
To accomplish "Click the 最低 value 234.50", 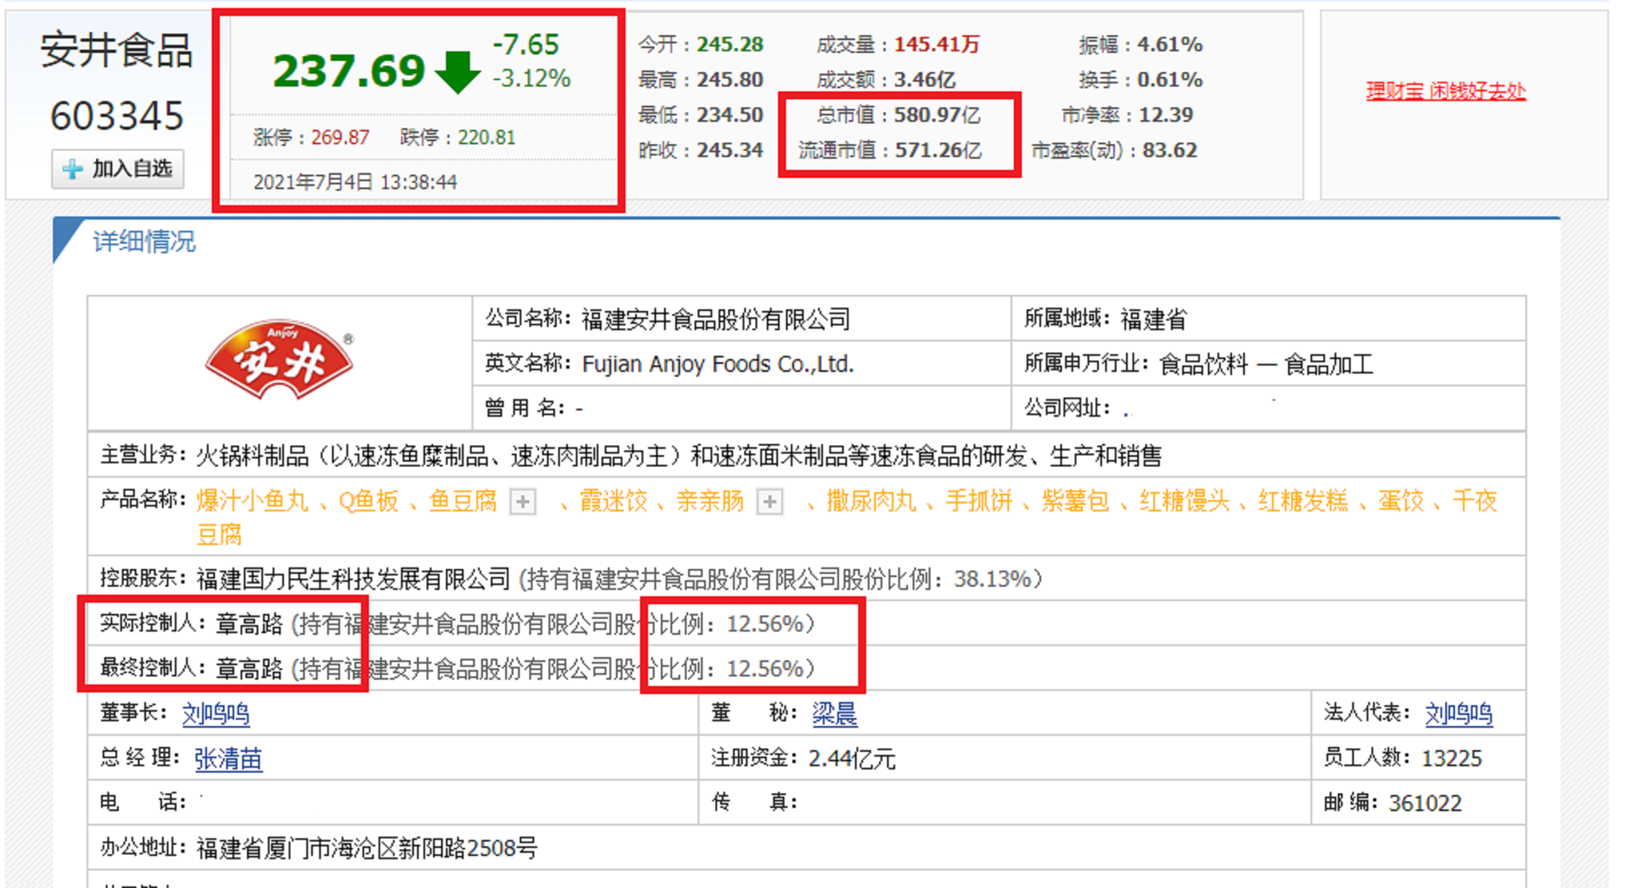I will click(x=730, y=115).
